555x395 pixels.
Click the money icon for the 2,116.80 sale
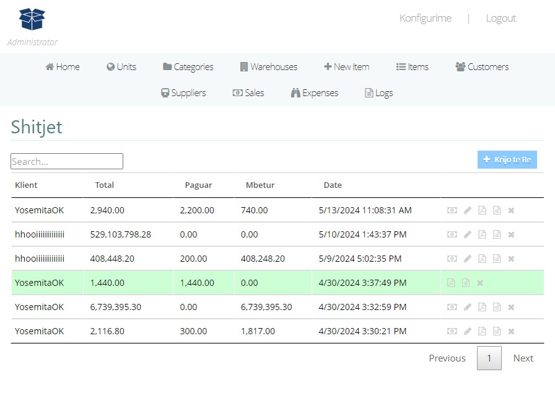pyautogui.click(x=452, y=331)
